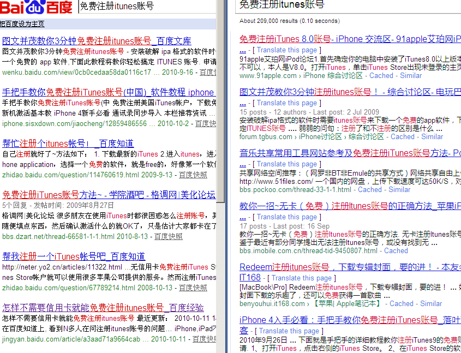Open Baidu result 手把手教你免费注册iTunes账号(中国)
This screenshot has height=353, width=461.
point(109,92)
